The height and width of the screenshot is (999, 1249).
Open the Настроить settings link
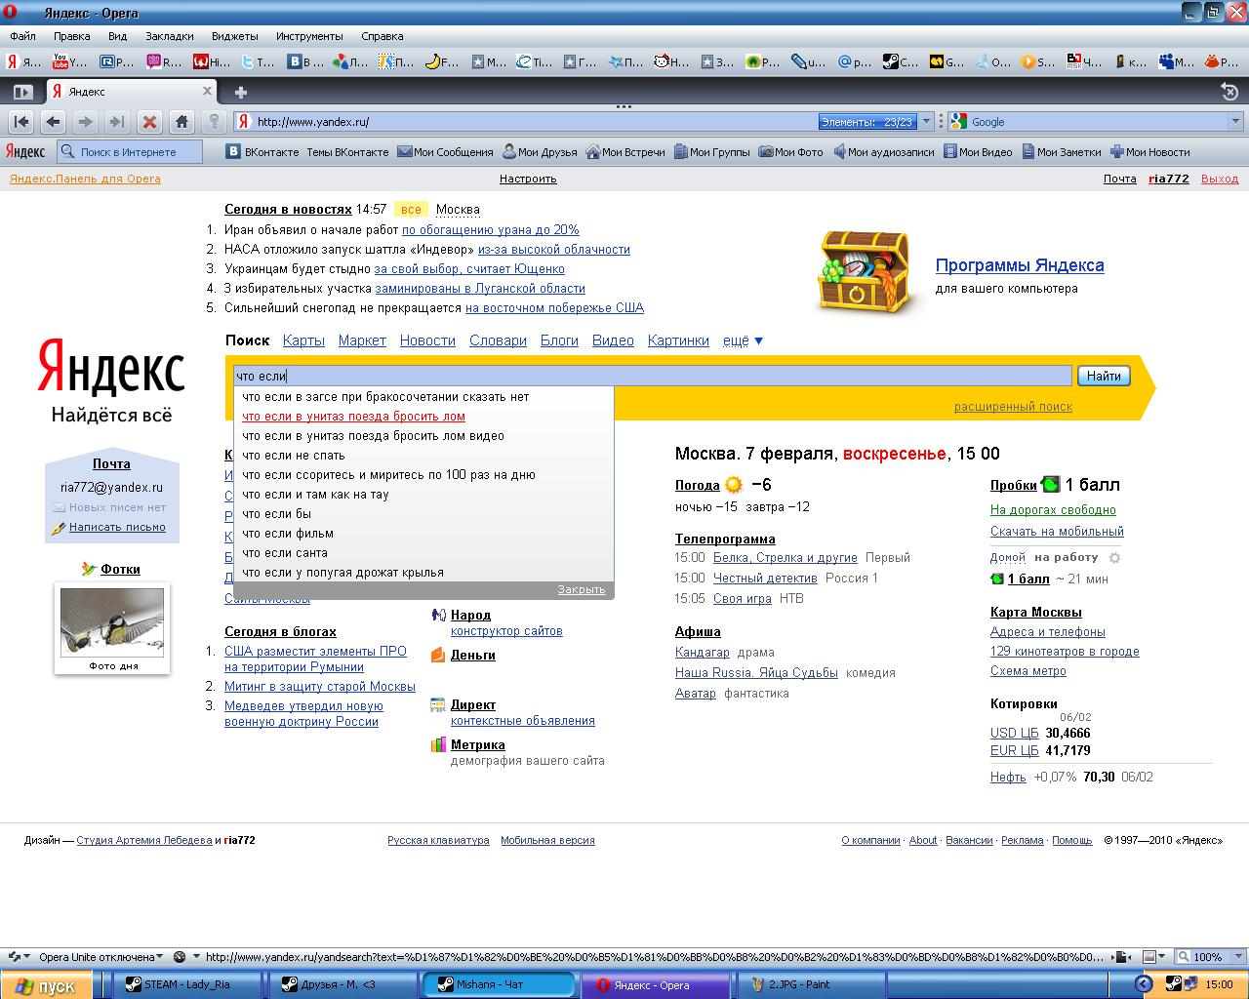(528, 179)
